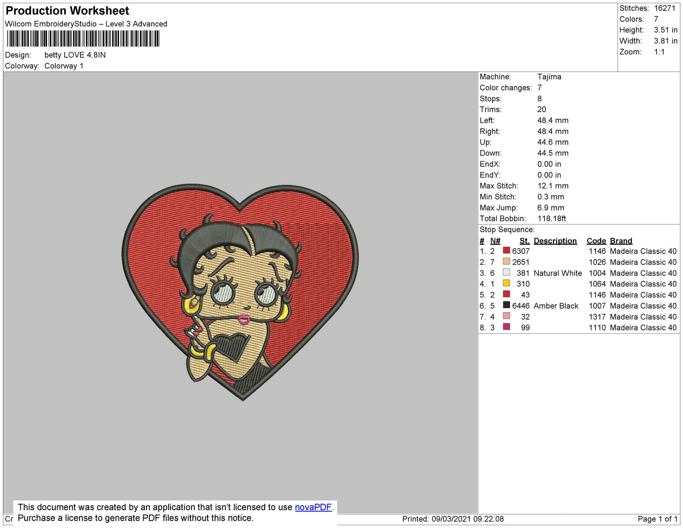Screen dimensions: 683x528
Task: Click the 'Stop Sequence:' label
Action: (507, 229)
